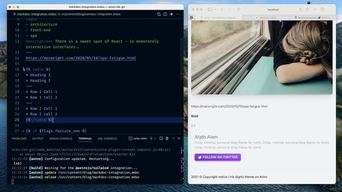Open the PROBLEMS panel tab

(19, 139)
